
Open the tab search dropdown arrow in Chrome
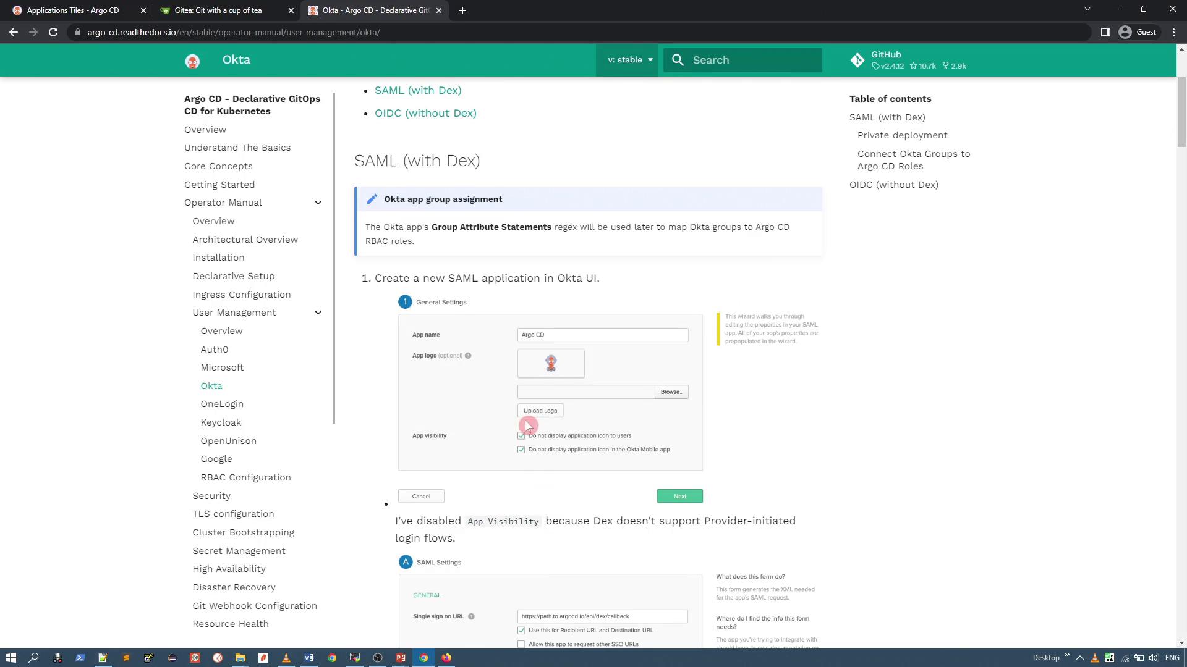[x=1087, y=9]
